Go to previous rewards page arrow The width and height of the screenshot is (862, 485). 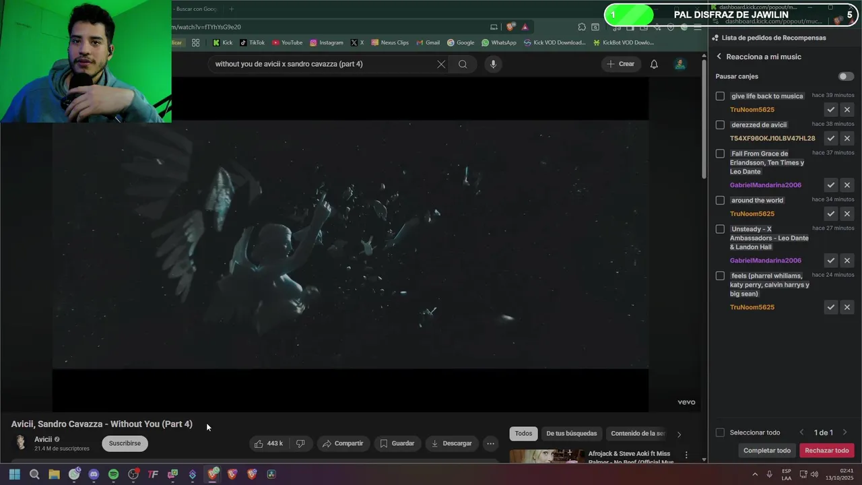801,432
